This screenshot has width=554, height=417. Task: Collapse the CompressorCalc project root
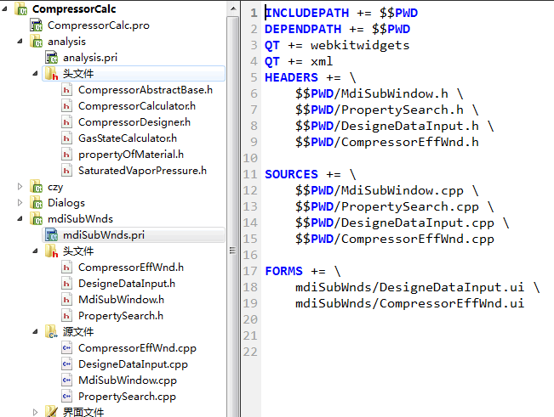(x=5, y=9)
